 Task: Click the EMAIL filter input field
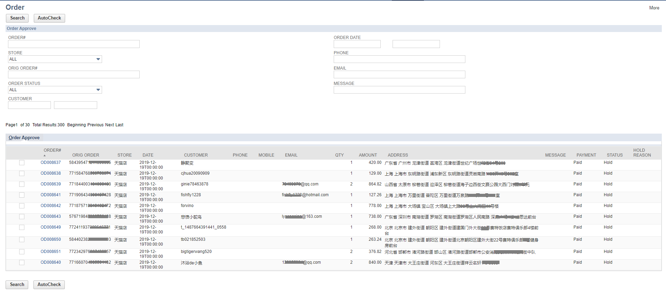click(399, 75)
